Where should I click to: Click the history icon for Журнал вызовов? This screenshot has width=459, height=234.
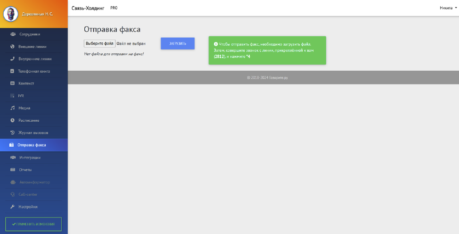(x=13, y=133)
